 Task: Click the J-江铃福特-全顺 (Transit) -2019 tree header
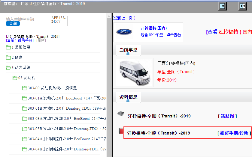click(33, 37)
